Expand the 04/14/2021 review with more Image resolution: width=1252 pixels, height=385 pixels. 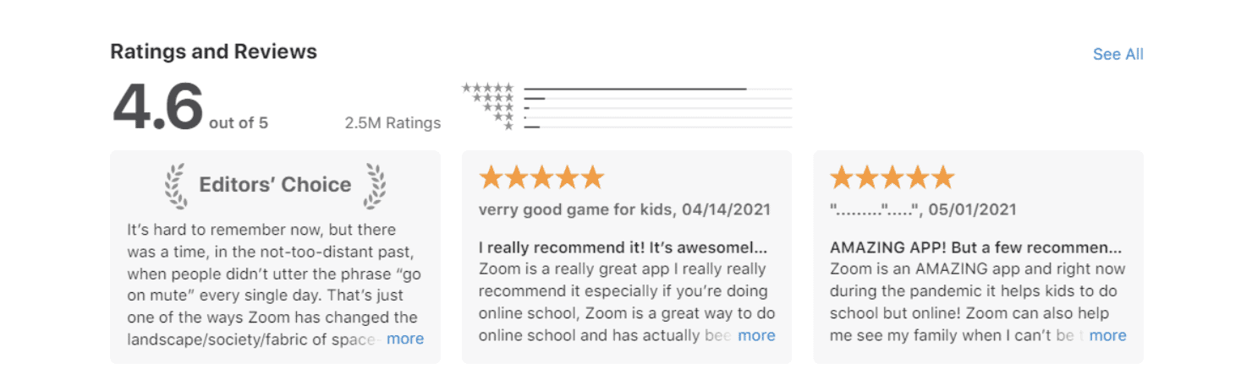(x=756, y=335)
